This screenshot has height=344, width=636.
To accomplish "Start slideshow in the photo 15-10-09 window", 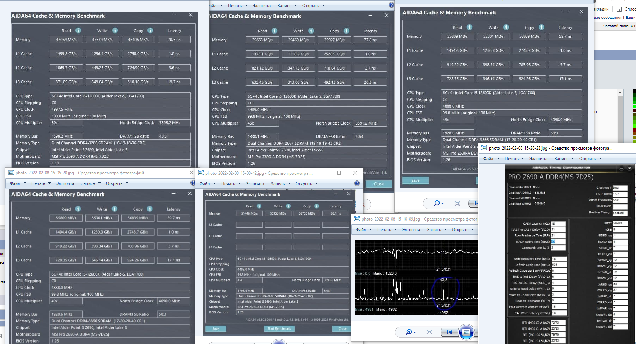I will coord(466,332).
